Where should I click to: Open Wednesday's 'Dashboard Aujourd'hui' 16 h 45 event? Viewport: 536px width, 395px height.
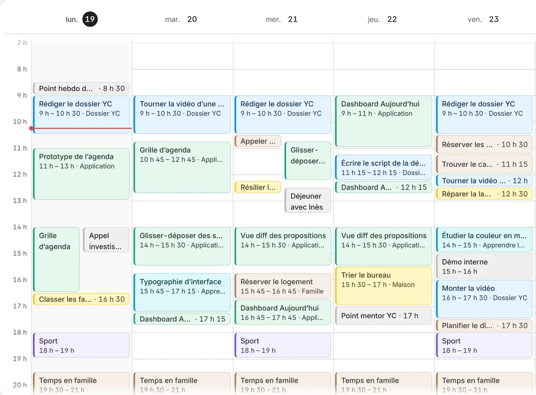pyautogui.click(x=283, y=312)
